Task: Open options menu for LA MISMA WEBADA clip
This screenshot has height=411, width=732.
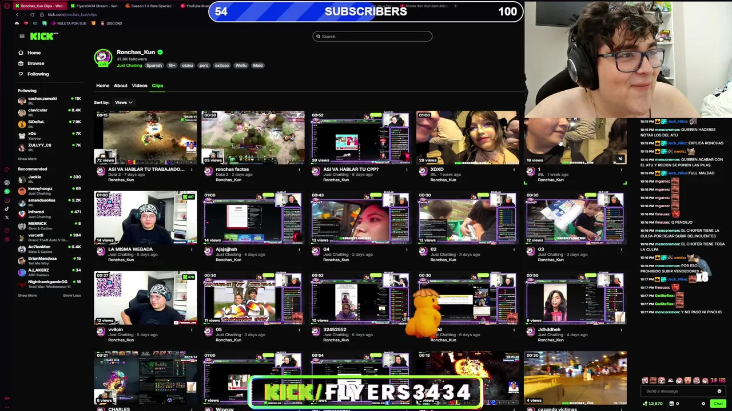Action: coord(192,249)
